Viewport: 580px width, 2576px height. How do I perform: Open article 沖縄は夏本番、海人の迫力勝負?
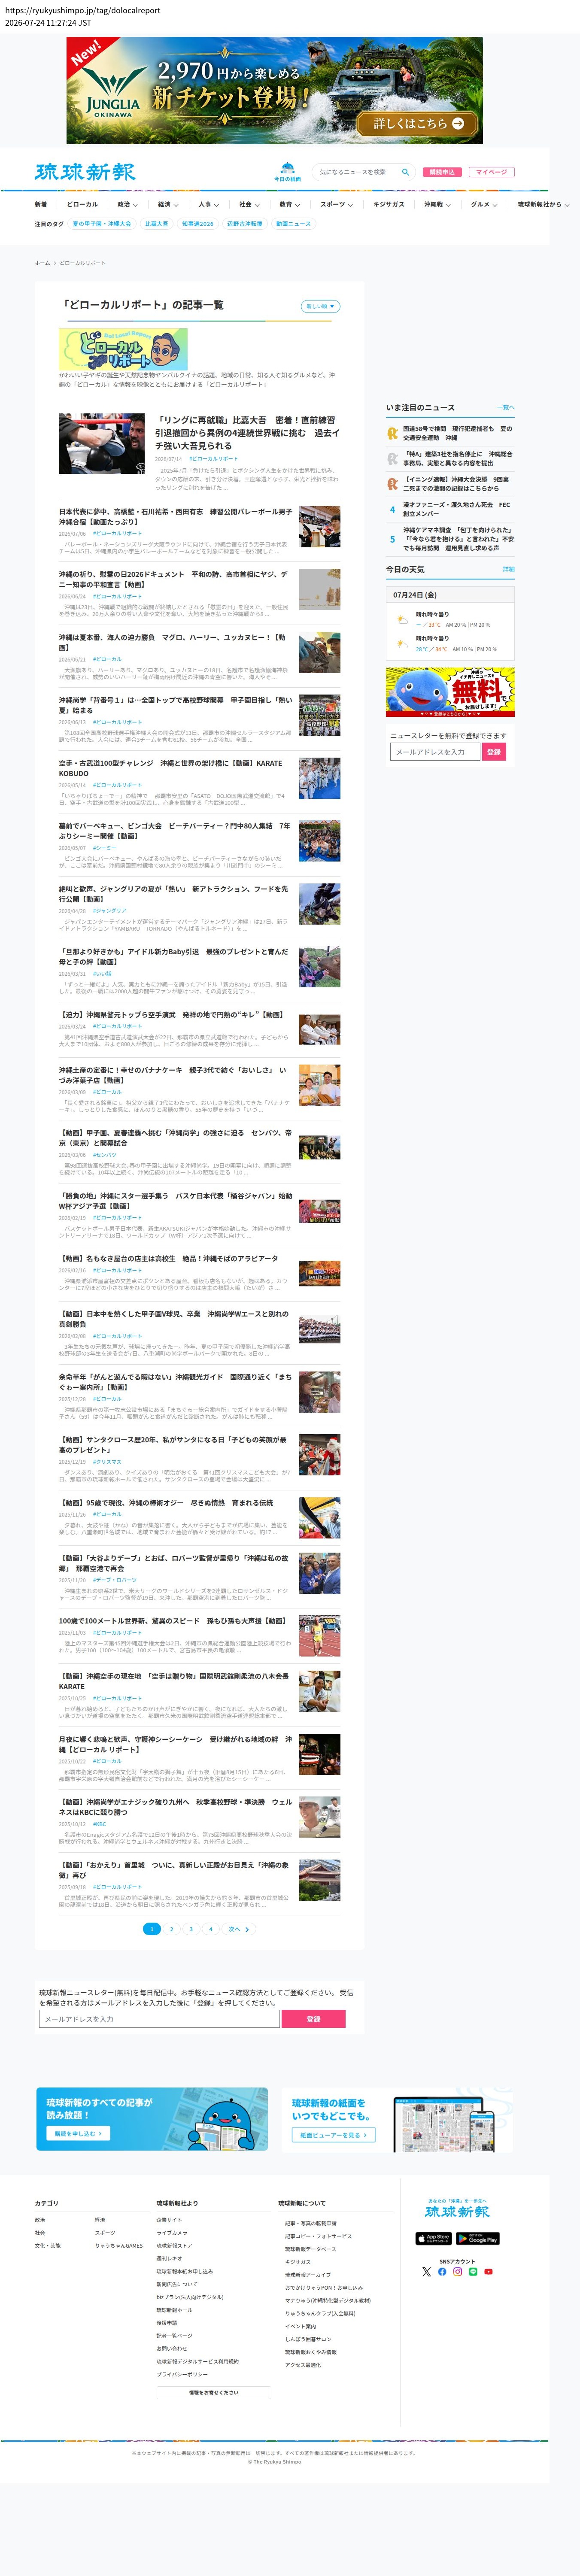(x=173, y=642)
